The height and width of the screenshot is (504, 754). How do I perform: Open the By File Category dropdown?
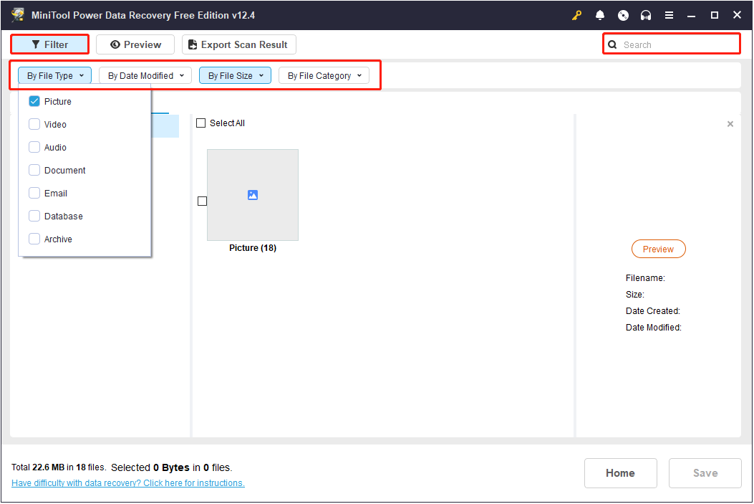324,75
